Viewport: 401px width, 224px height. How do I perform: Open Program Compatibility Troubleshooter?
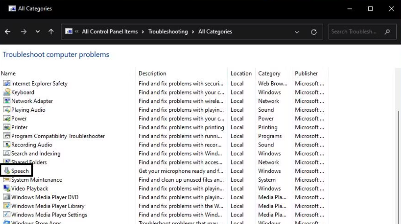click(x=58, y=136)
